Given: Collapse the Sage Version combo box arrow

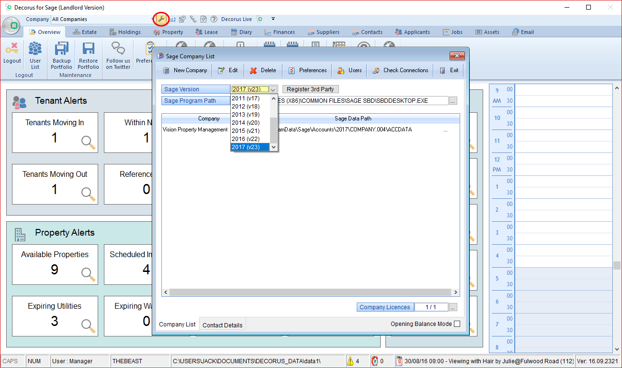Looking at the screenshot, I should coord(273,89).
